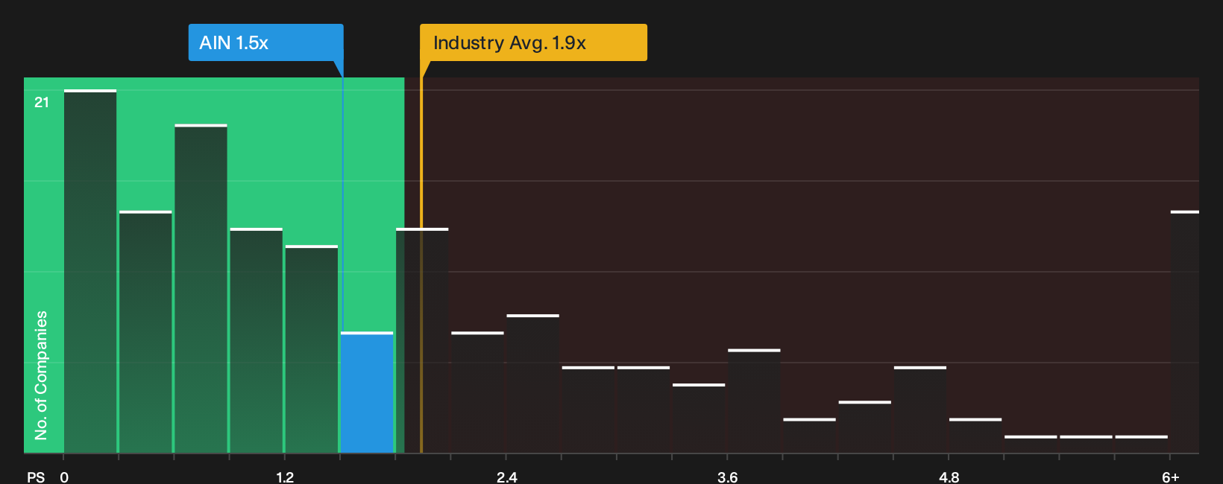The width and height of the screenshot is (1223, 484).
Task: Click the Industry Avg. 1.9x yellow label
Action: click(533, 42)
